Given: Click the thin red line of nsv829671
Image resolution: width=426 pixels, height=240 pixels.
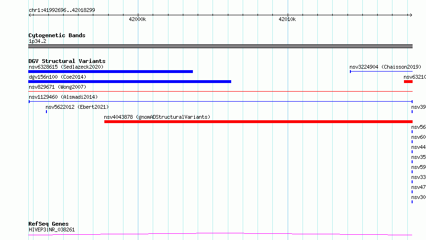Looking at the screenshot, I should [220, 92].
